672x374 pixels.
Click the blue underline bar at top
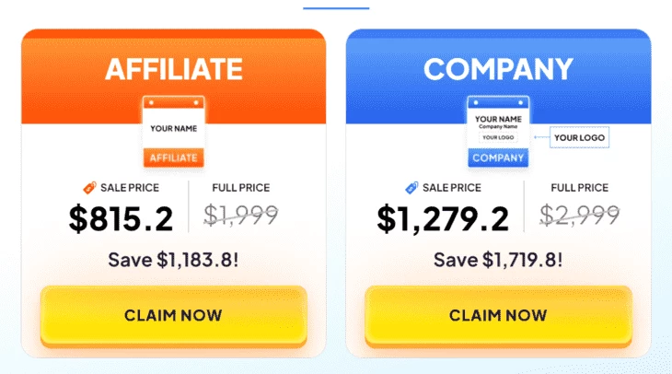(336, 8)
